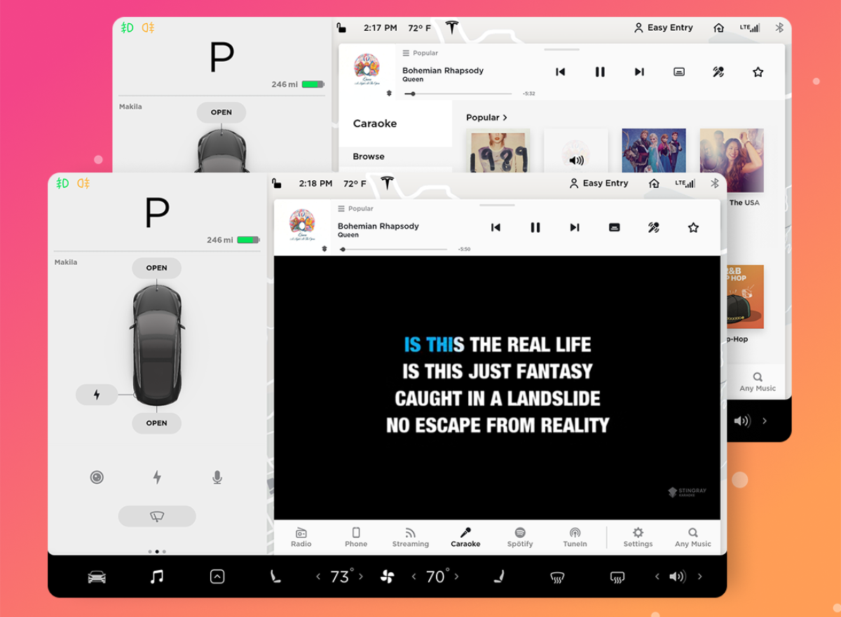This screenshot has height=617, width=841.
Task: Seek on front player progress bar
Action: [x=393, y=249]
